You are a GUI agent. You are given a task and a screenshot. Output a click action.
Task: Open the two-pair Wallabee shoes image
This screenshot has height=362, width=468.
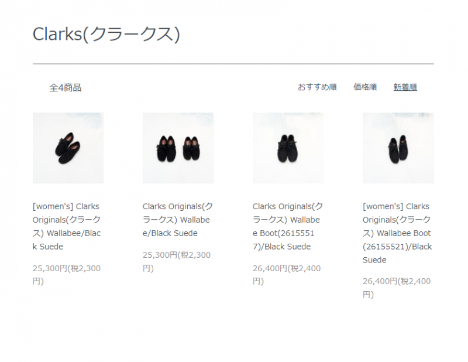click(x=178, y=148)
